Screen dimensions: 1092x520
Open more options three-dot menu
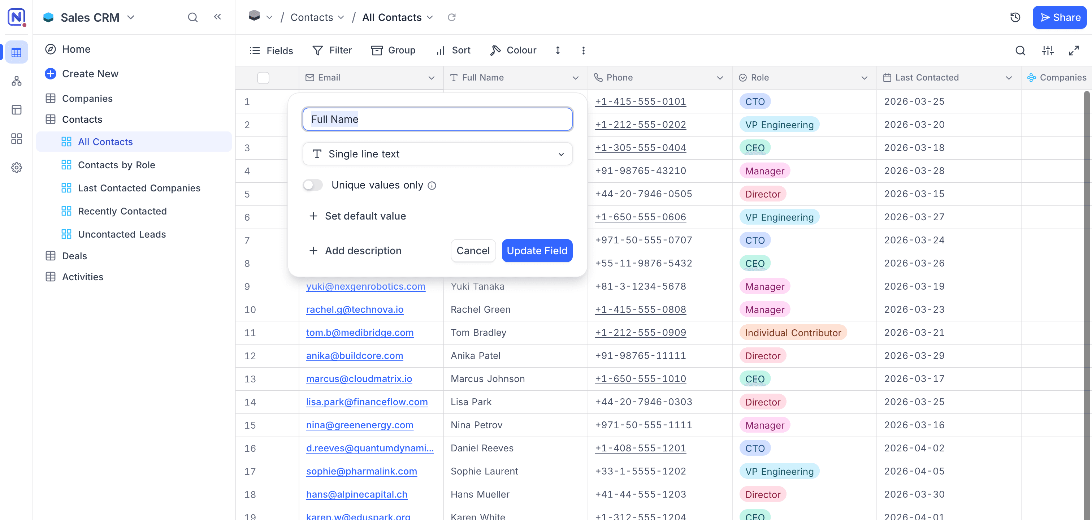(x=583, y=51)
